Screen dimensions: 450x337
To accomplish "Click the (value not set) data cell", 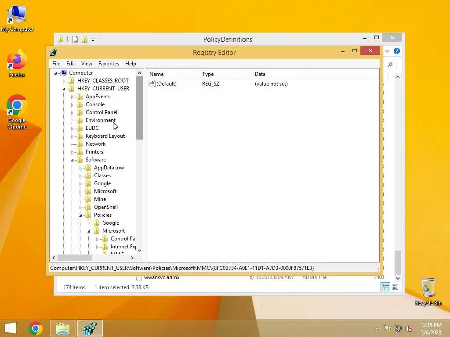I will (271, 84).
